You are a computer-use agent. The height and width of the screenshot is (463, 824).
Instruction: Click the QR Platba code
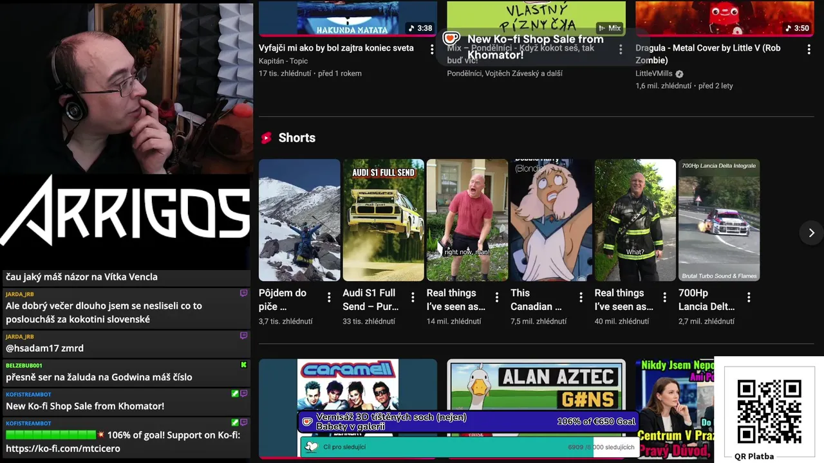769,412
